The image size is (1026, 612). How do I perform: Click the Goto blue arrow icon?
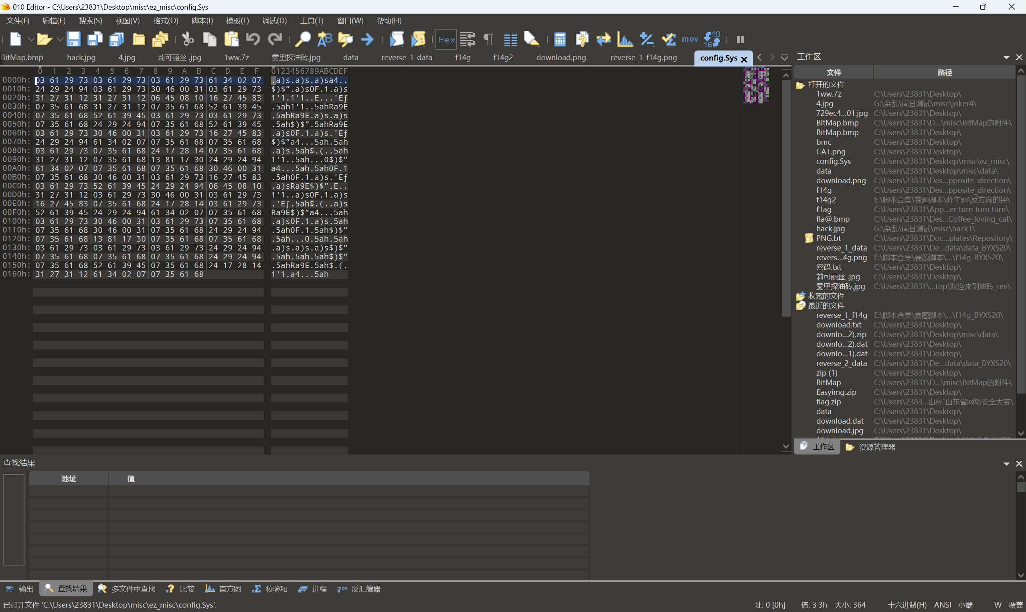click(367, 39)
